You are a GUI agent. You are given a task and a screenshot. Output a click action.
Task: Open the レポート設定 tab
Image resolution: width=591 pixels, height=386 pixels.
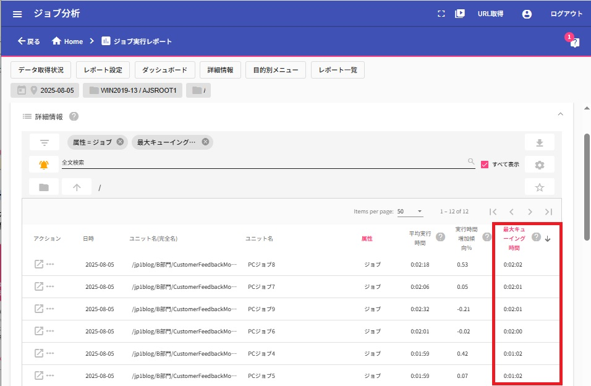coord(103,70)
